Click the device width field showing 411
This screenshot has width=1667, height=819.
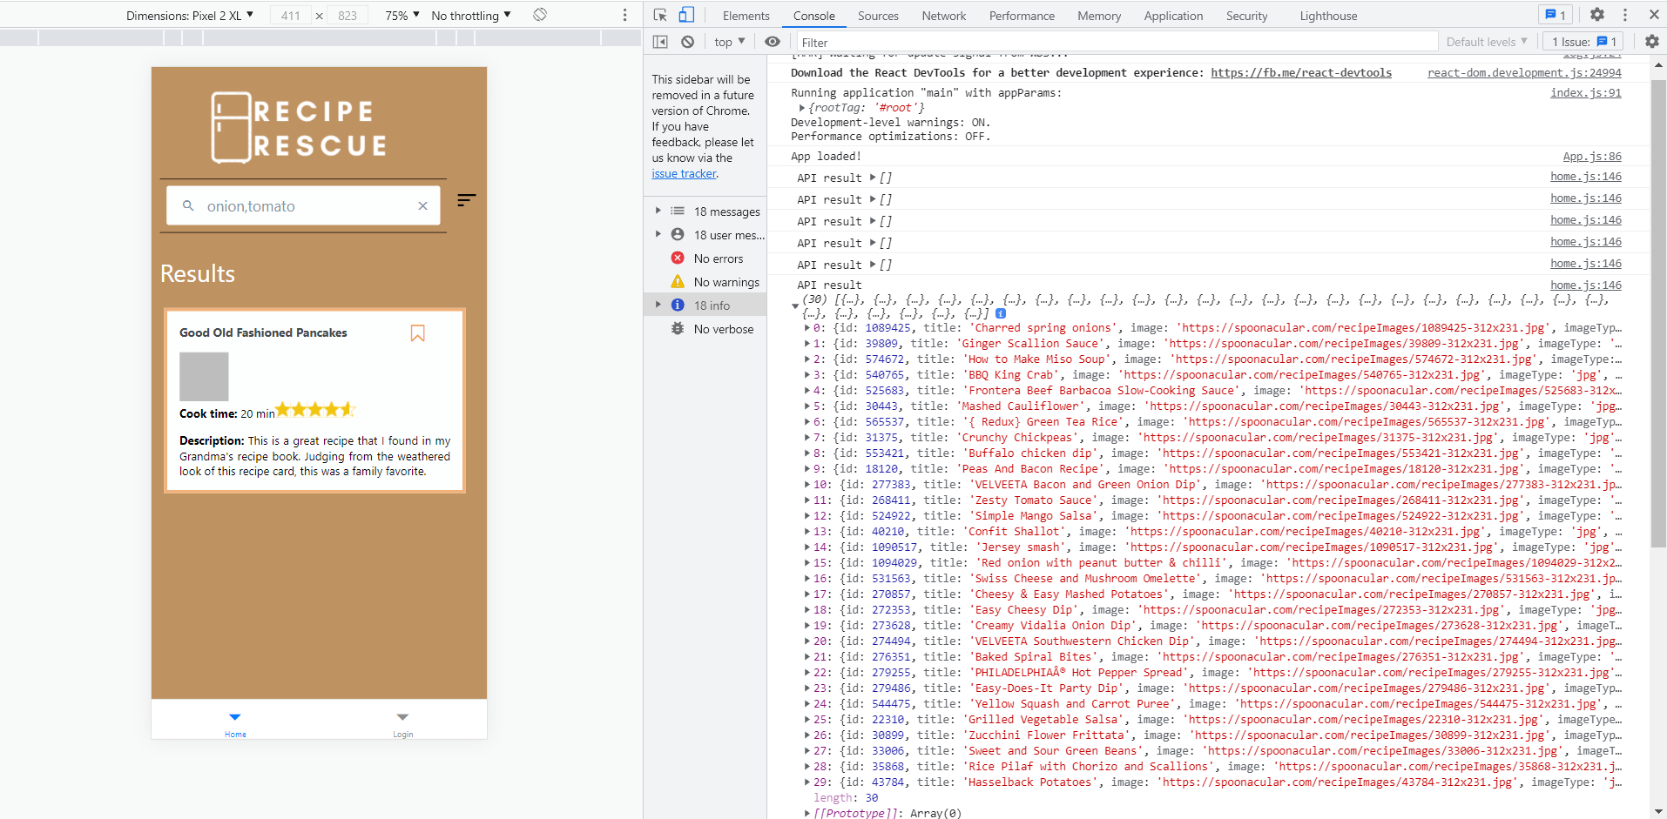[291, 16]
